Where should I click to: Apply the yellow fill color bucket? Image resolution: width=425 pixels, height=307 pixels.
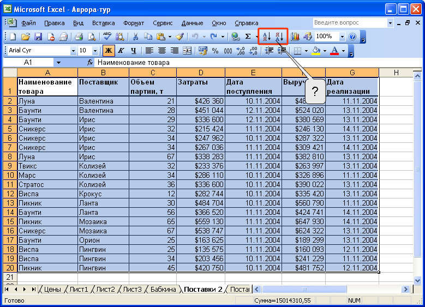pos(316,51)
